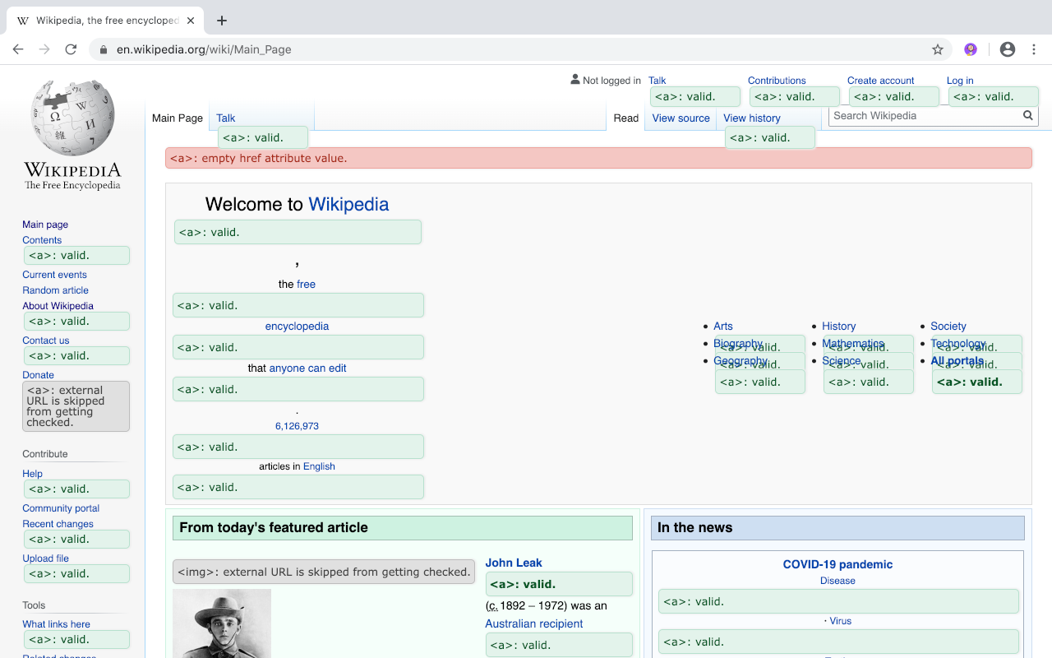Open the purple extension icon in toolbar

(971, 49)
